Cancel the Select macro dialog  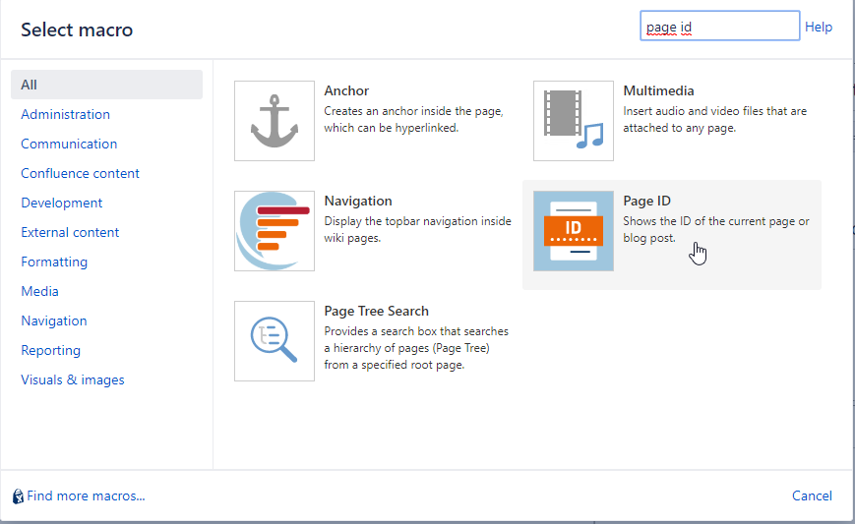812,495
